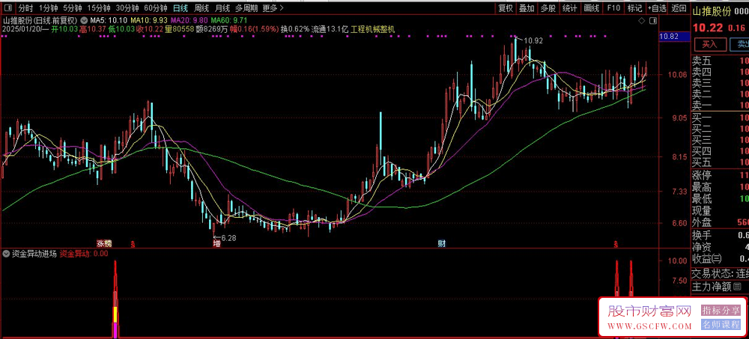749x339 pixels.
Task: Click the 10.82 price cursor label
Action: (673, 37)
